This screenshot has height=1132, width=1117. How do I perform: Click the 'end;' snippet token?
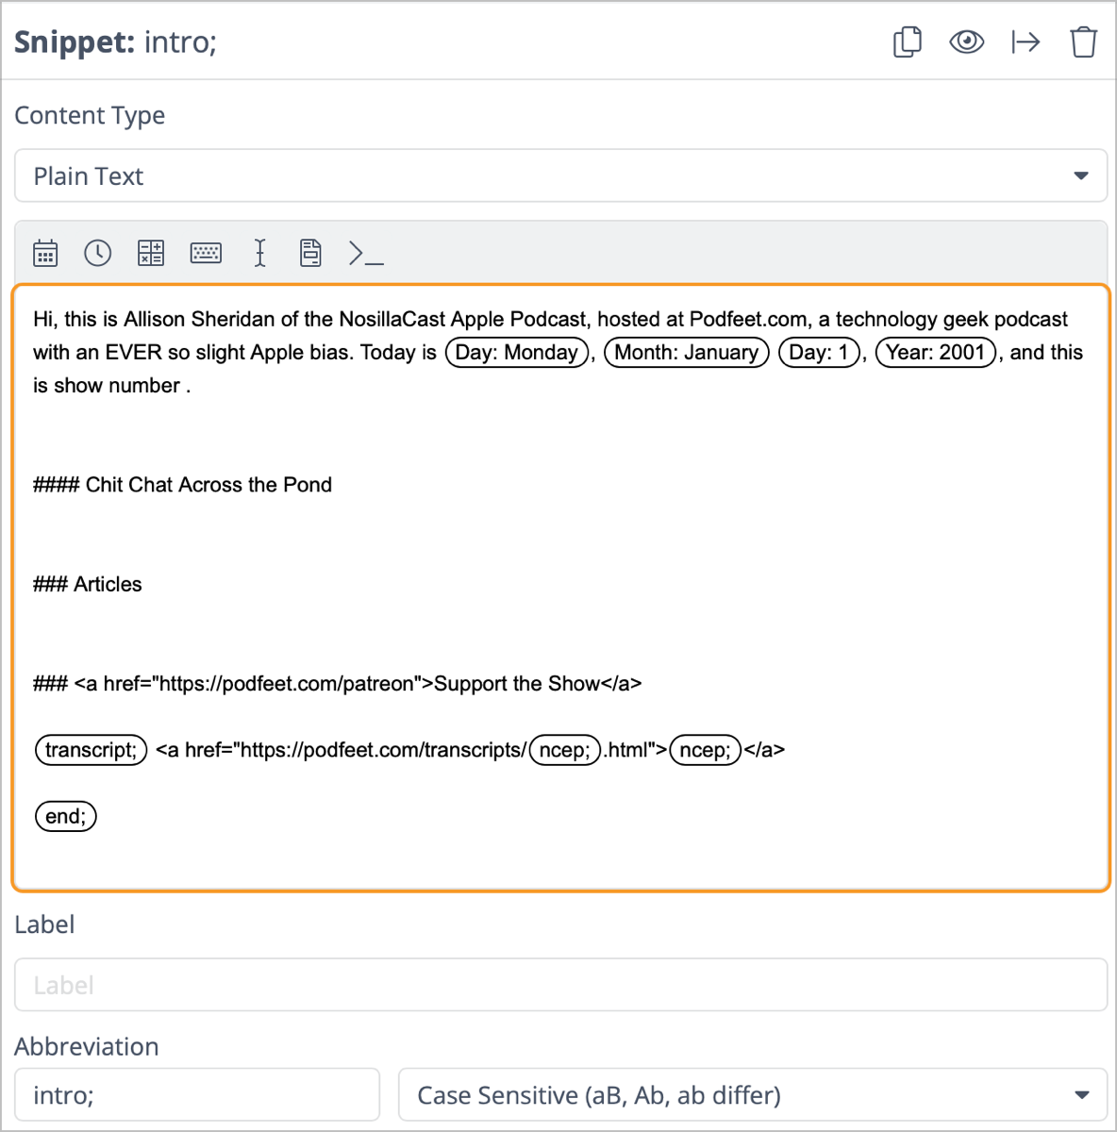point(66,816)
